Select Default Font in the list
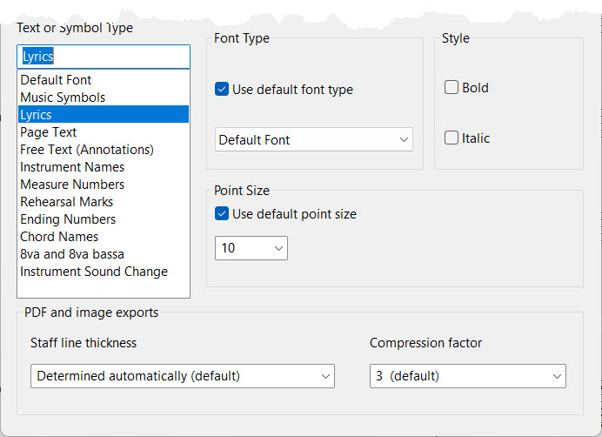Viewport: 602px width, 437px height. click(56, 80)
